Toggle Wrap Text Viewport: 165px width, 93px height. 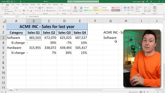click(x=50, y=8)
